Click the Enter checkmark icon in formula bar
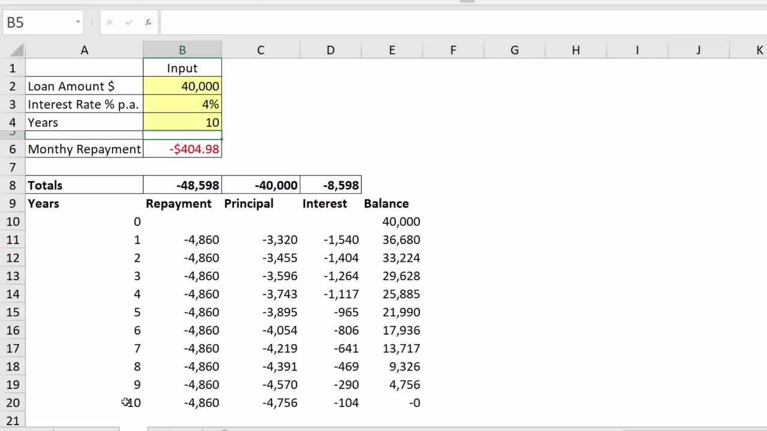This screenshot has height=431, width=767. pyautogui.click(x=129, y=23)
